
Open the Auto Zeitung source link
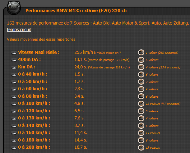pyautogui.click(x=175, y=23)
